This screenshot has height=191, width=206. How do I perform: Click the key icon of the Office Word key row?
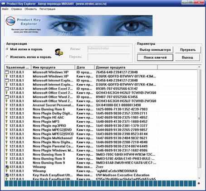[6, 101]
